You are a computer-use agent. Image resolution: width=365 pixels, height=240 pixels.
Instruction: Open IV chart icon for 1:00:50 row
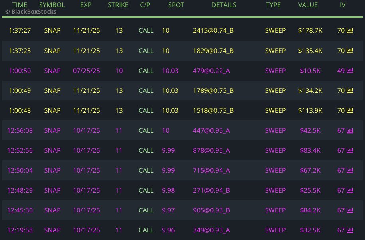pyautogui.click(x=350, y=71)
